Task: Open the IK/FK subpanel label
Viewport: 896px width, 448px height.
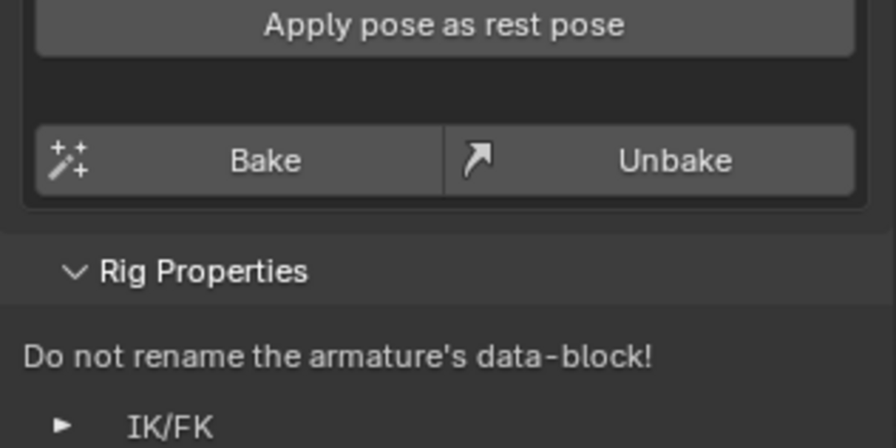Action: [x=170, y=428]
